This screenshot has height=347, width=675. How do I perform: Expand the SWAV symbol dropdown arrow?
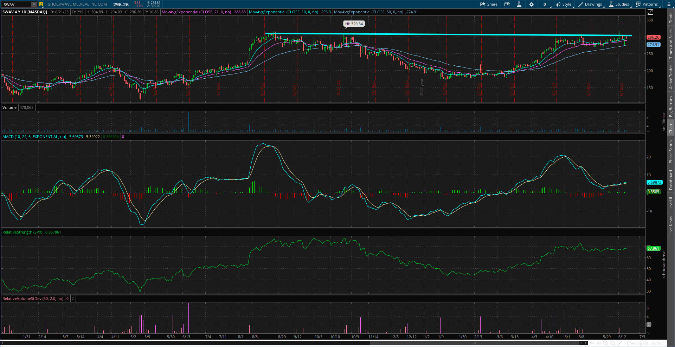tap(34, 4)
